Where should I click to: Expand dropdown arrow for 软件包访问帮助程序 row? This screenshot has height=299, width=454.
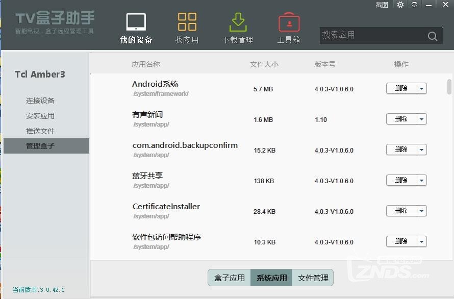422,242
